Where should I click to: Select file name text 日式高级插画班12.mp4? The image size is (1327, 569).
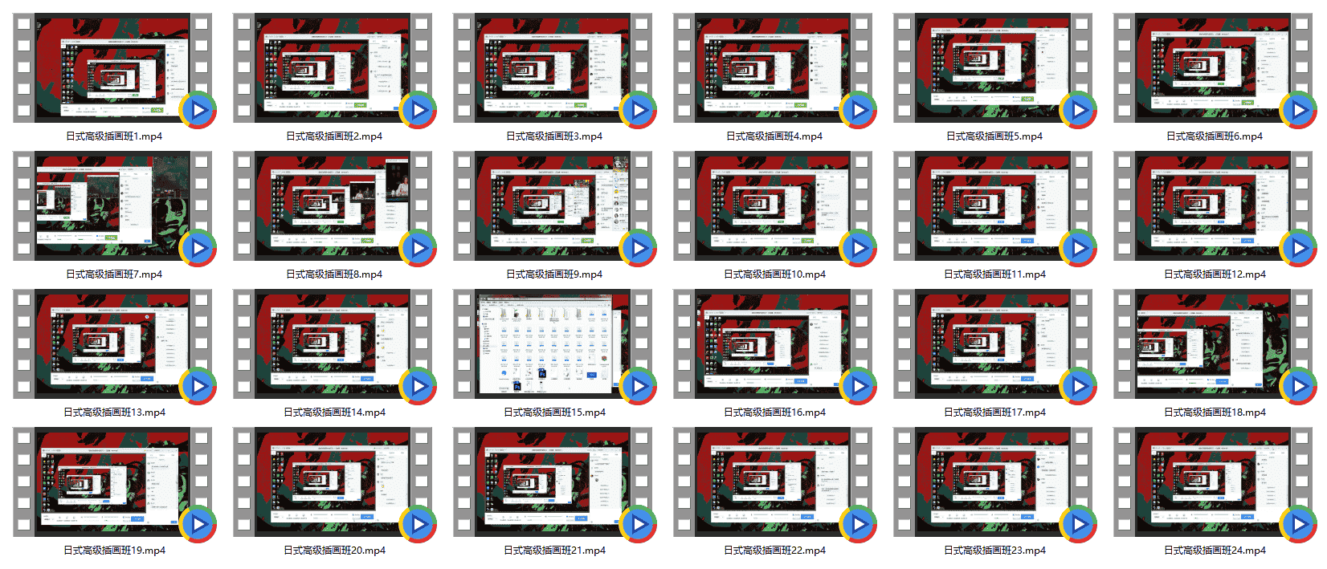pyautogui.click(x=1215, y=274)
